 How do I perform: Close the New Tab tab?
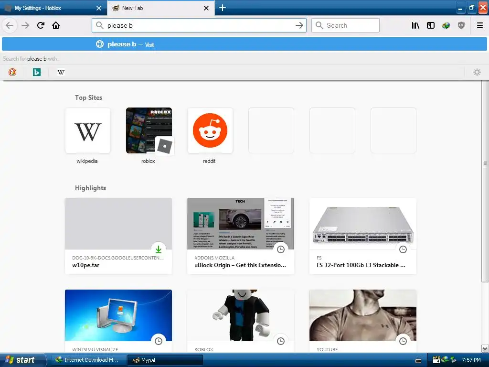206,8
